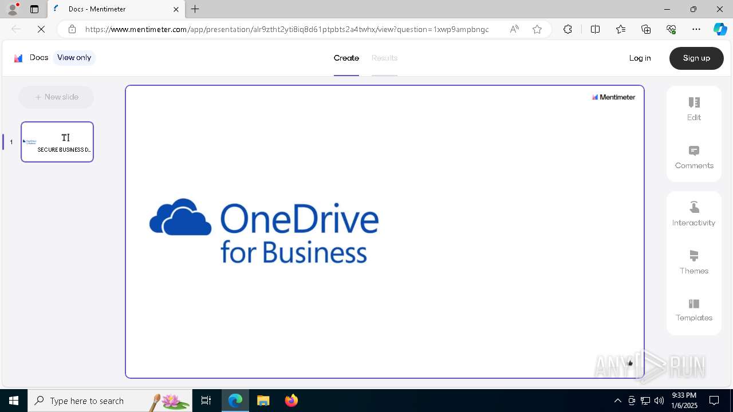This screenshot has height=412, width=733.
Task: Open Microsoft Edge from taskbar
Action: pos(235,401)
